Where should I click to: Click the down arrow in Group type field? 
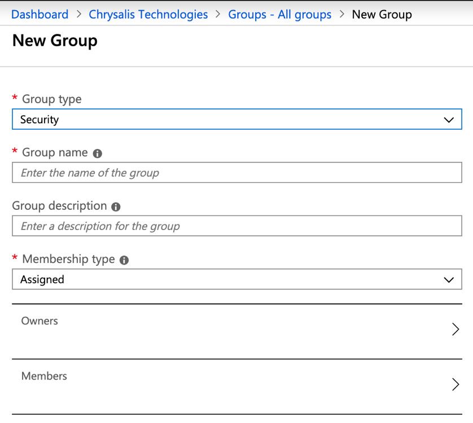click(x=449, y=120)
